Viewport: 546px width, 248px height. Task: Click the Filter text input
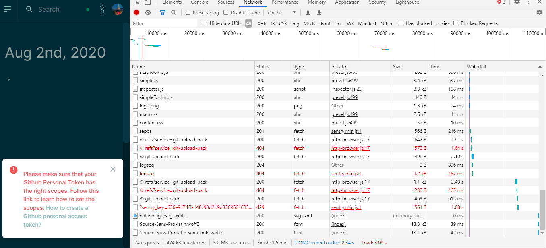point(165,23)
